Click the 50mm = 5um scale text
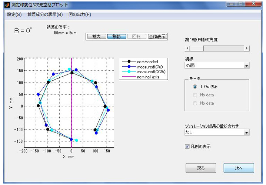 (x=65, y=33)
